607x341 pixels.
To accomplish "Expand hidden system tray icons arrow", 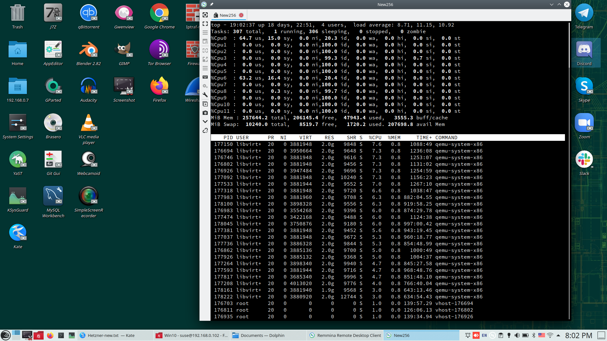I will [558, 335].
